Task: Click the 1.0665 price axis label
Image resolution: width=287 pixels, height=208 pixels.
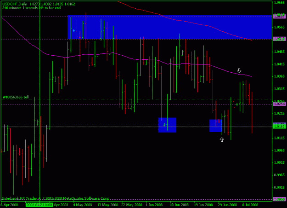Action: coord(279,3)
